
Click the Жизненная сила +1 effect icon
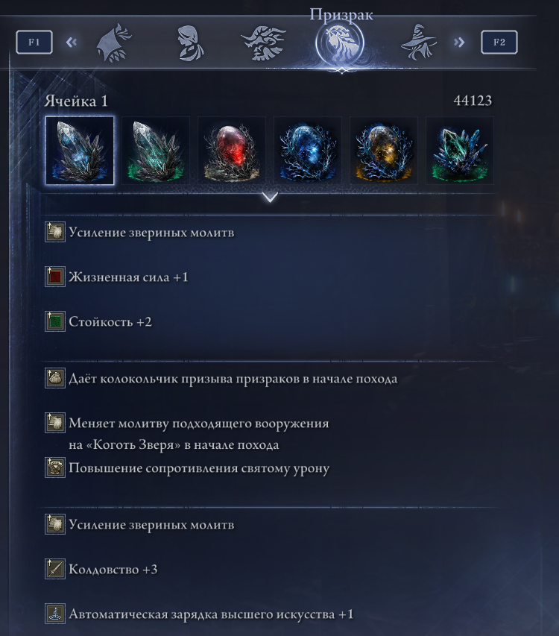[54, 277]
